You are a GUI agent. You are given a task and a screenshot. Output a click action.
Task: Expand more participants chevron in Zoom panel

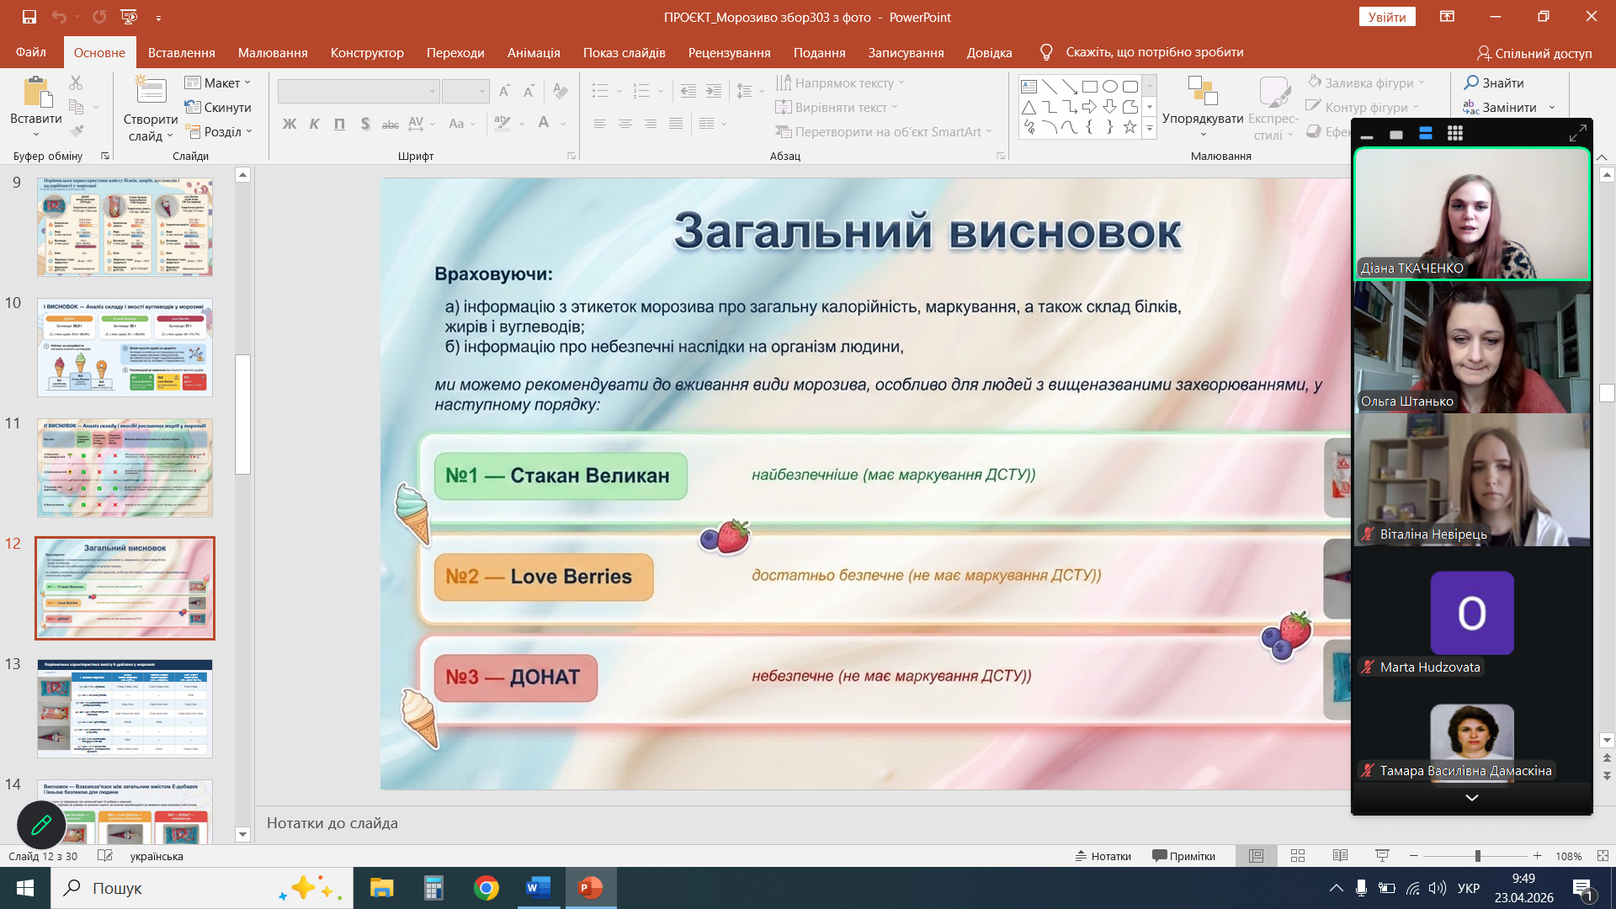pos(1471,798)
